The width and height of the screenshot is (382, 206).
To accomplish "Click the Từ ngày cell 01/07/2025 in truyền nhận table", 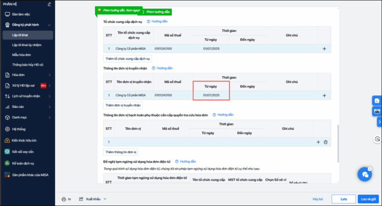I will point(211,95).
